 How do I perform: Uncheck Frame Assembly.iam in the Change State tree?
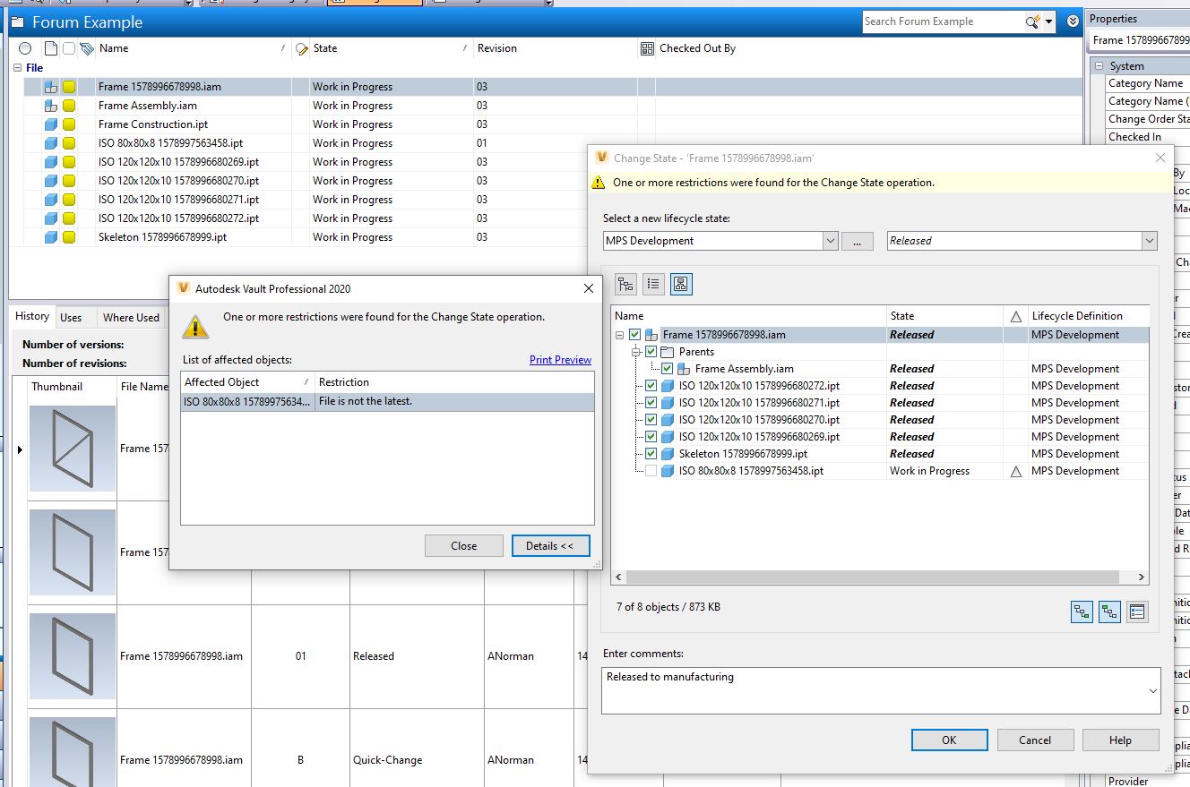coord(668,368)
